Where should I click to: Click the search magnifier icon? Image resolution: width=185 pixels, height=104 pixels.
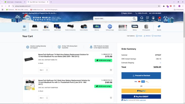click(134, 18)
